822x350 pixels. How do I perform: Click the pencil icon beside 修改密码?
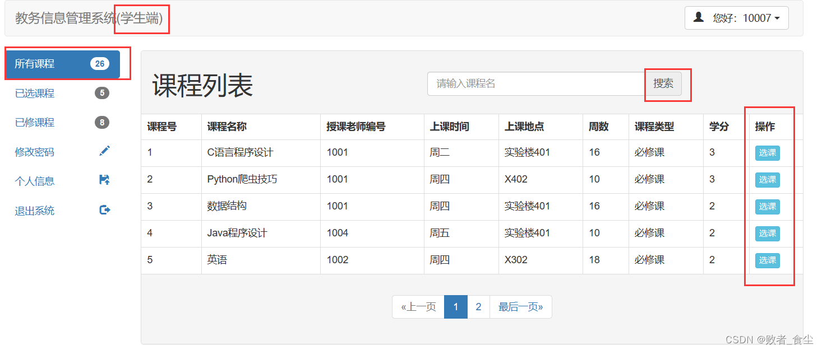(104, 151)
